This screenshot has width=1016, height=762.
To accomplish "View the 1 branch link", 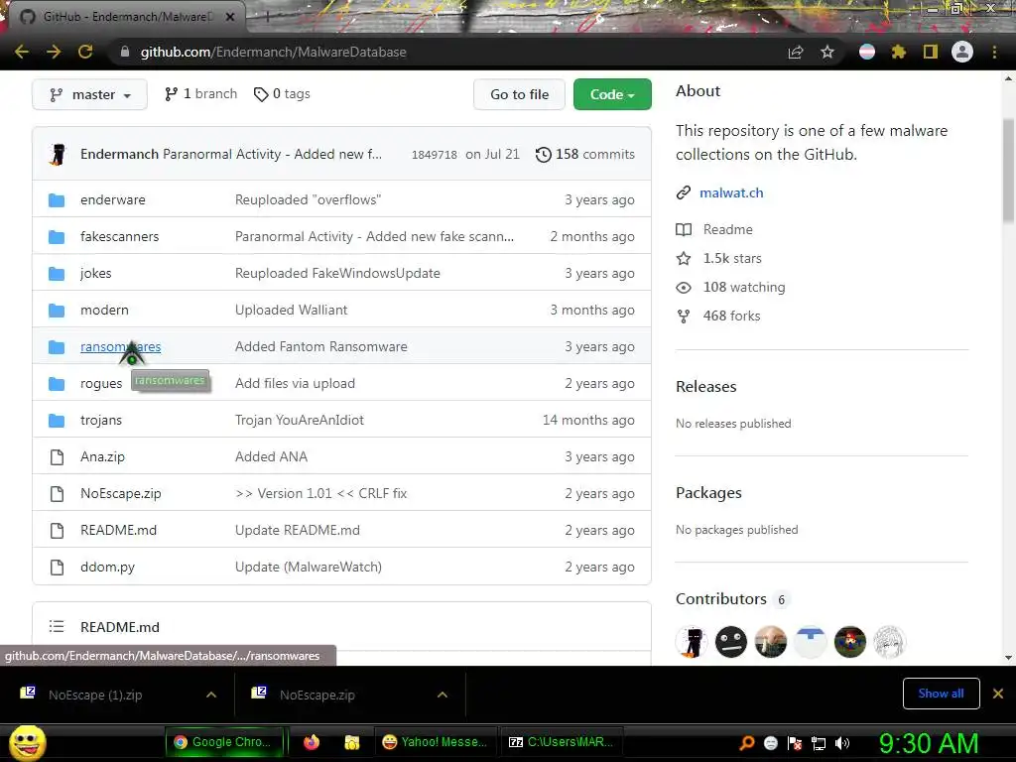I will (x=200, y=94).
